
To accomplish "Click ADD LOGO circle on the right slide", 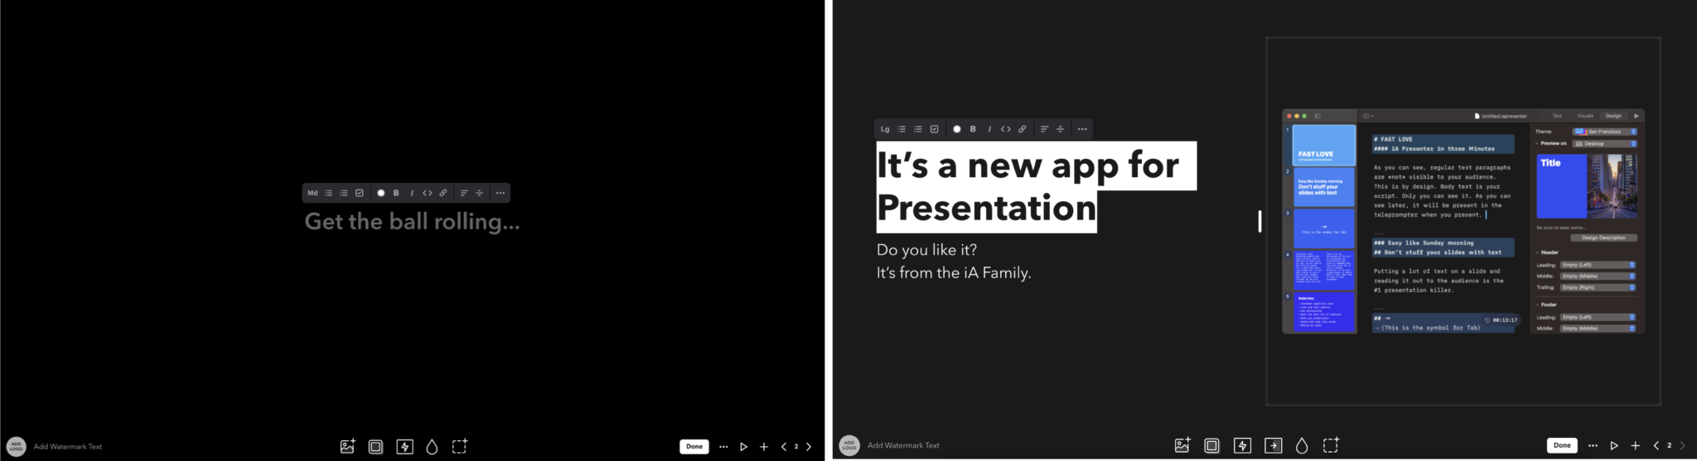I will [x=849, y=445].
